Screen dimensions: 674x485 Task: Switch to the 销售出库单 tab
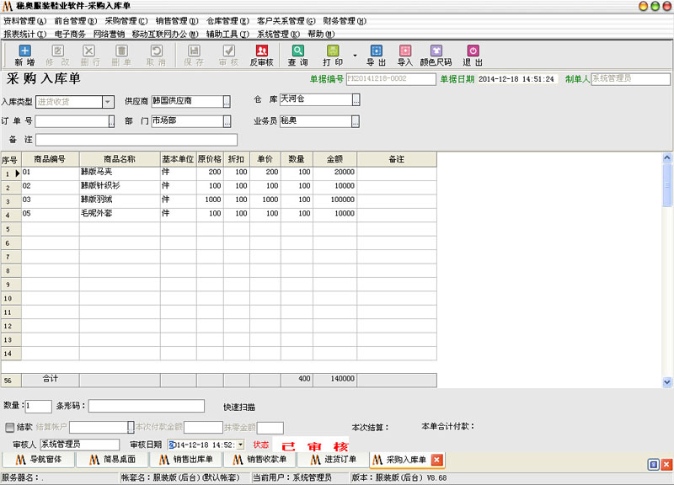(186, 460)
